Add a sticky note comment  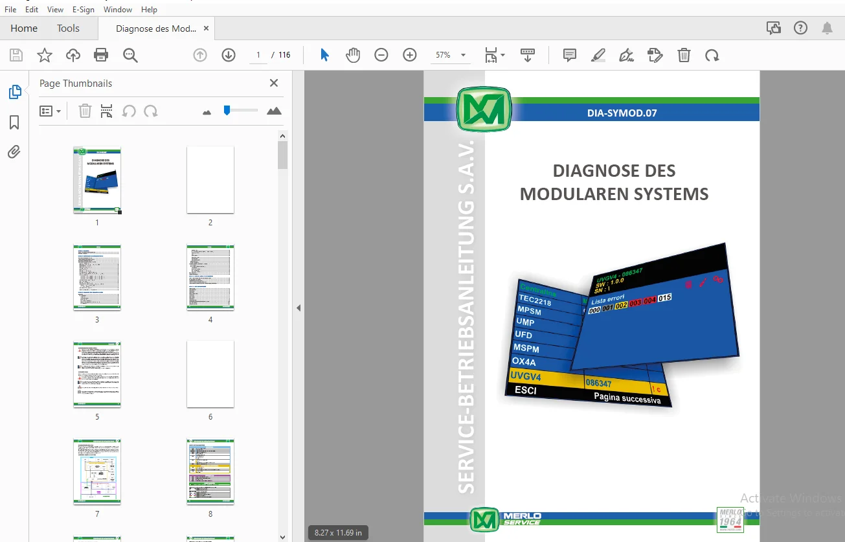pos(570,55)
